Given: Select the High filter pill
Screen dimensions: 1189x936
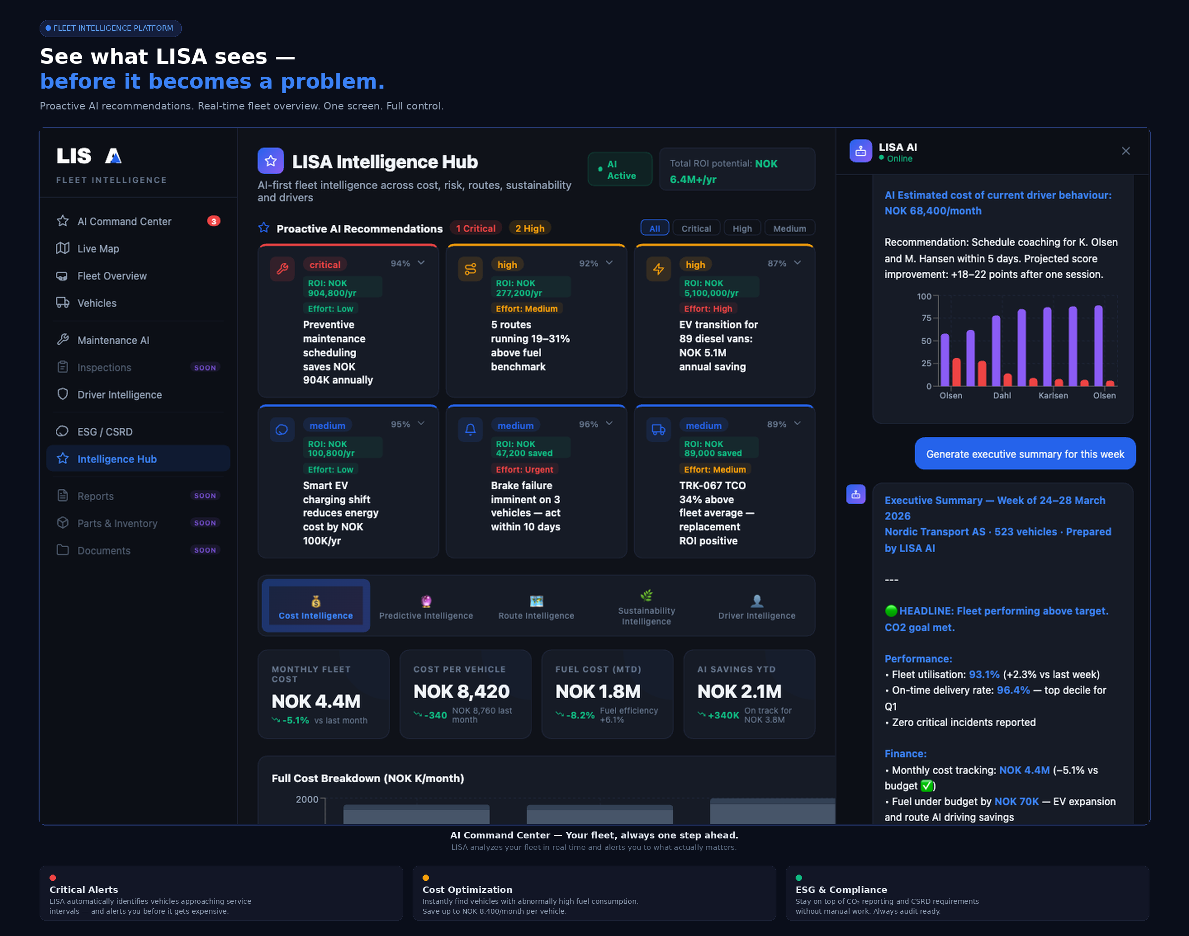Looking at the screenshot, I should 742,228.
